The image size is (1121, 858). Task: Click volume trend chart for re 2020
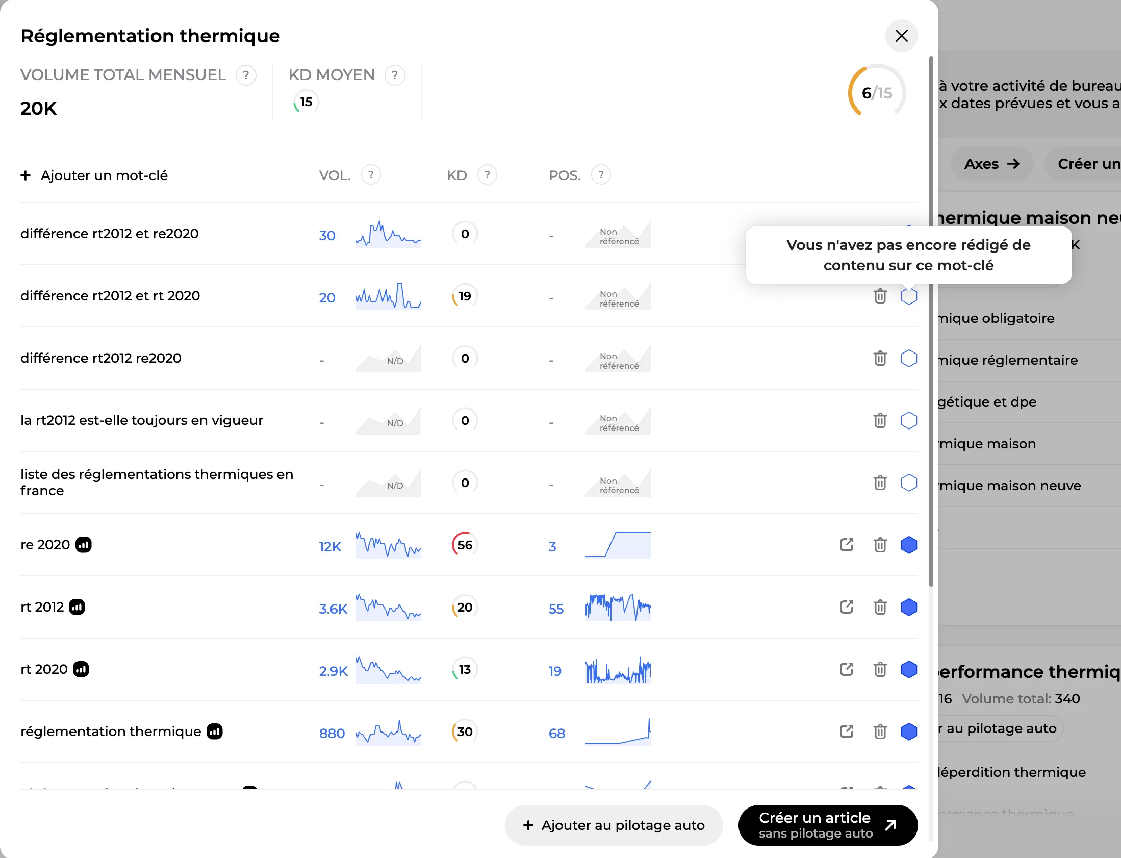[389, 545]
